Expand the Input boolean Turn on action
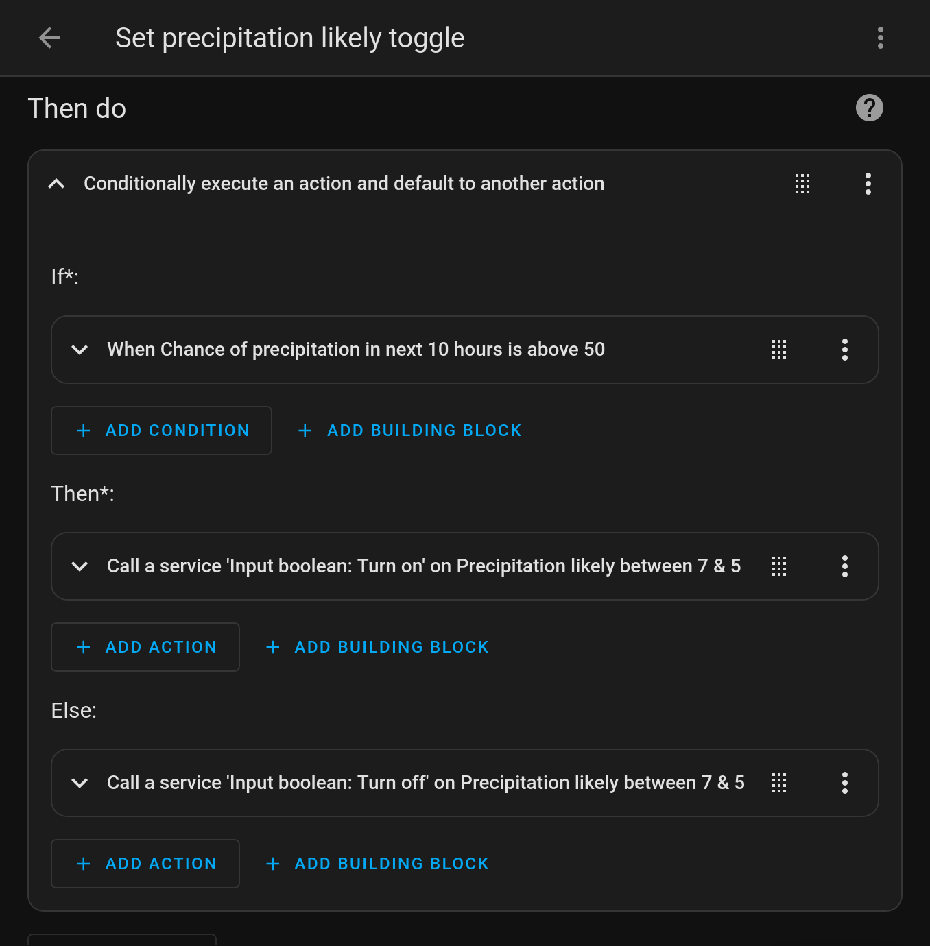The image size is (930, 946). pyautogui.click(x=80, y=566)
